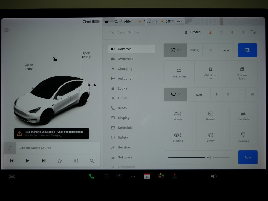Switch wipers to Auto
The height and width of the screenshot is (201, 268).
199,94
